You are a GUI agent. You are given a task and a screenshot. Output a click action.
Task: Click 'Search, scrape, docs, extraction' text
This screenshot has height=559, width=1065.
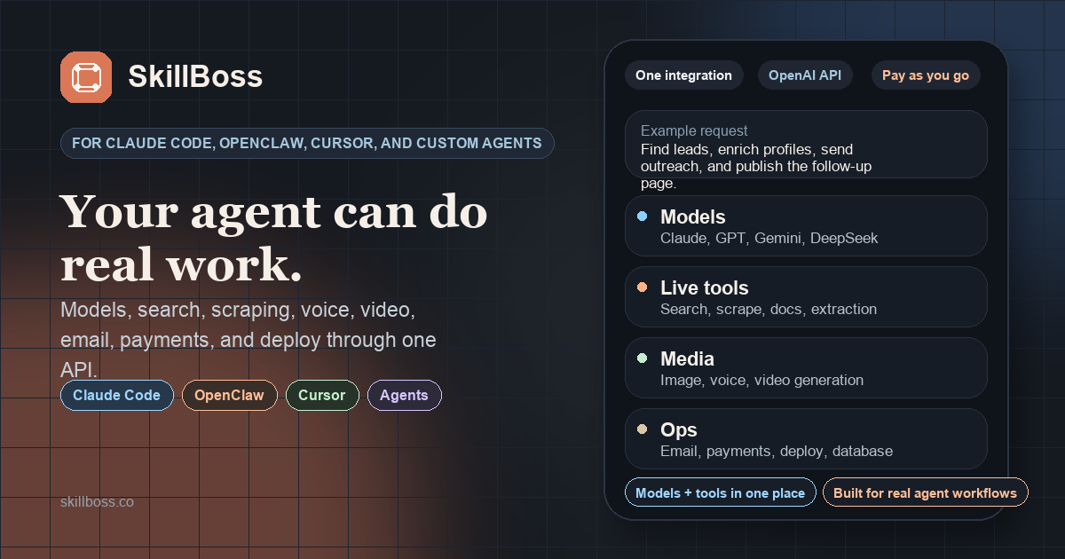769,310
